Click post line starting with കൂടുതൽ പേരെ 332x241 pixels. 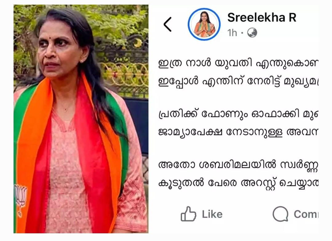238,184
